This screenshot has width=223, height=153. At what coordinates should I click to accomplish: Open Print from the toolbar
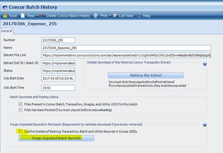(104, 16)
